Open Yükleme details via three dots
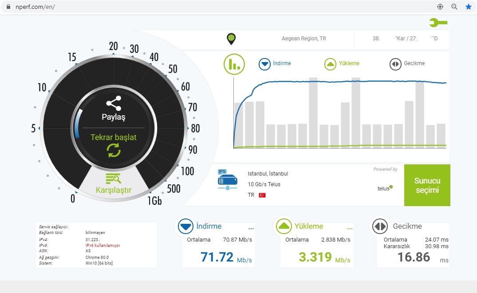477x293 pixels. [x=350, y=228]
